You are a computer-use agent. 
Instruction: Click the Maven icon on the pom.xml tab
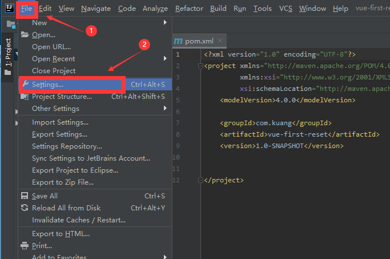(178, 41)
